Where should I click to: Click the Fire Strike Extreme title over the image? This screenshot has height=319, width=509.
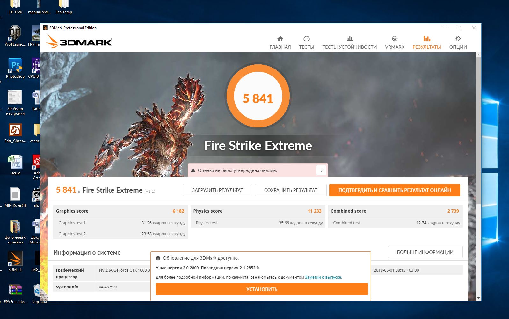(x=258, y=146)
